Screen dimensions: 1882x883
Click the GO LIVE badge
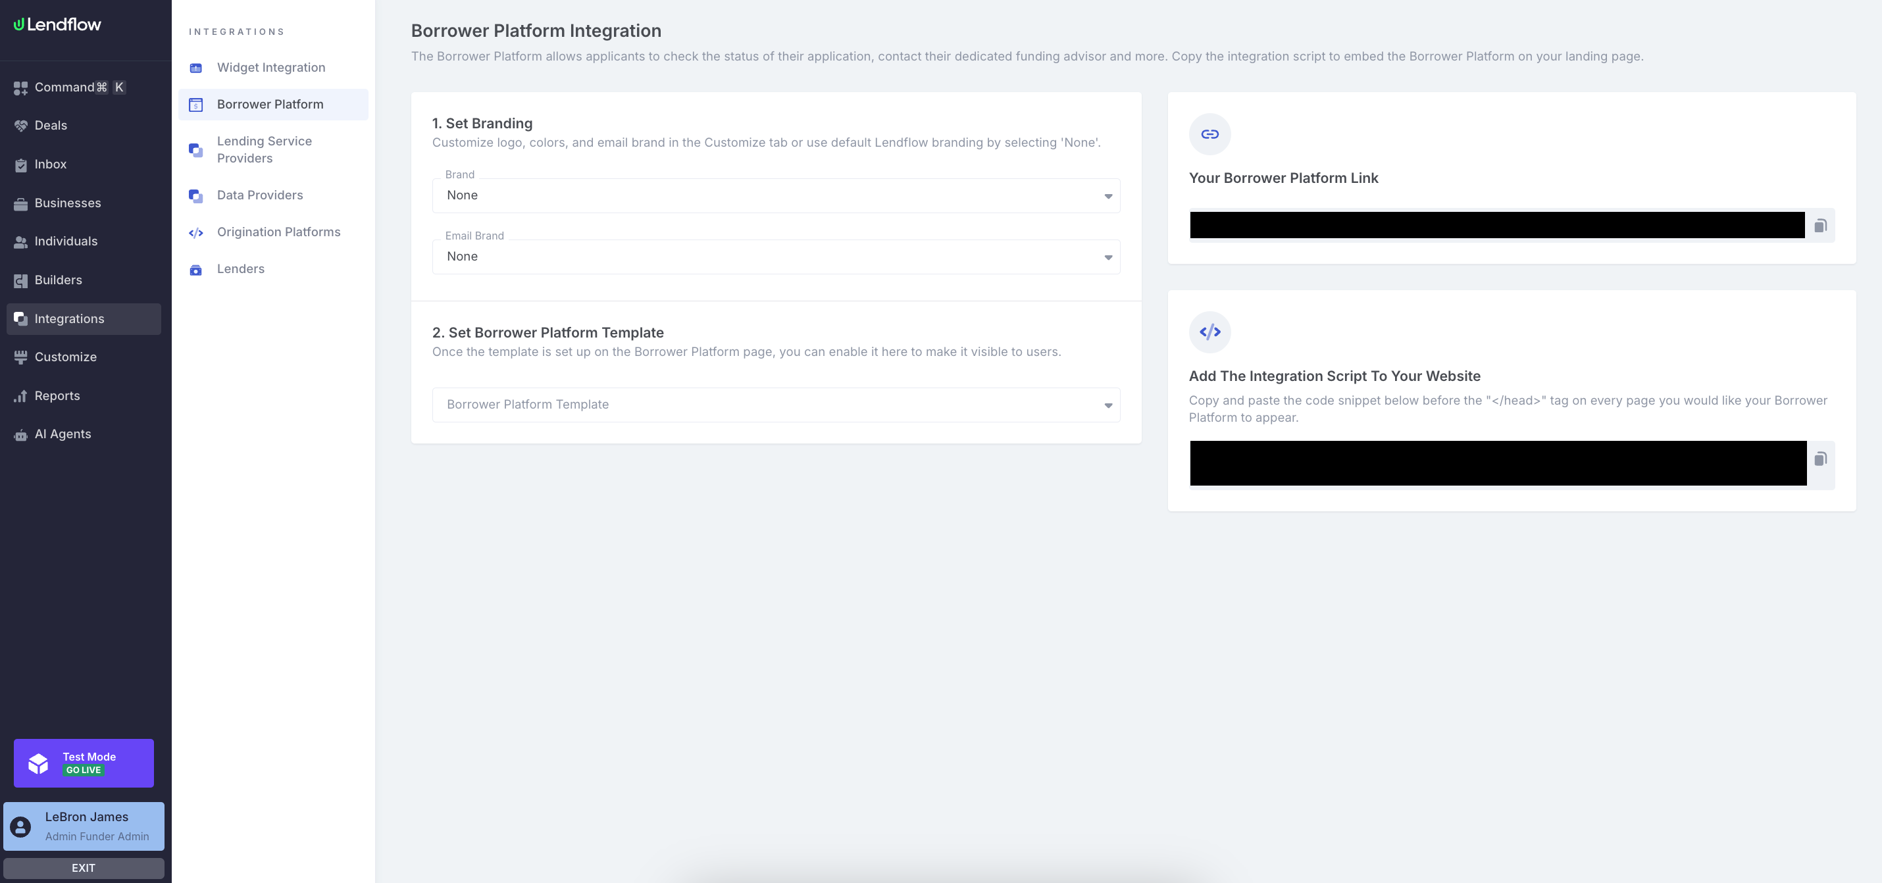[84, 770]
